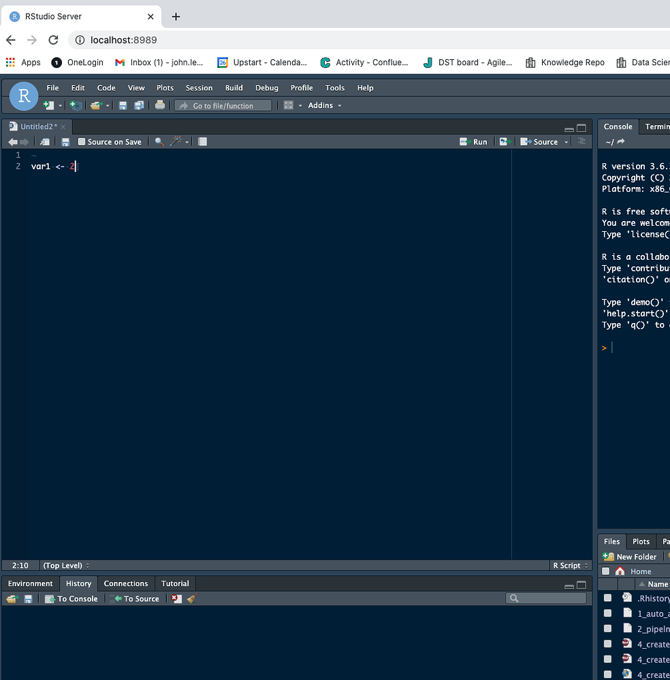Open the Build menu

pos(234,88)
